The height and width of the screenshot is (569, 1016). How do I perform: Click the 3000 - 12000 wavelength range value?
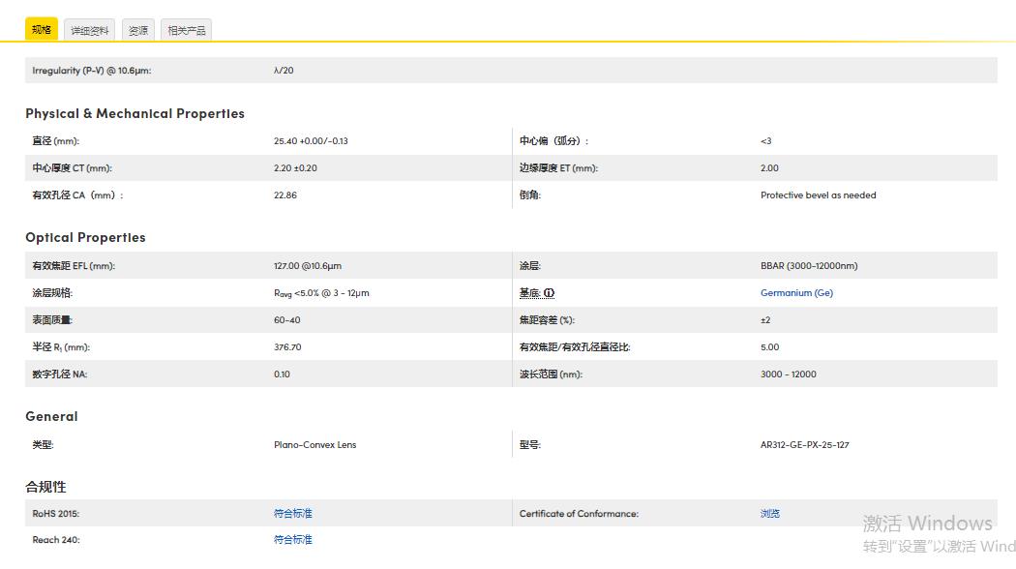tap(788, 374)
